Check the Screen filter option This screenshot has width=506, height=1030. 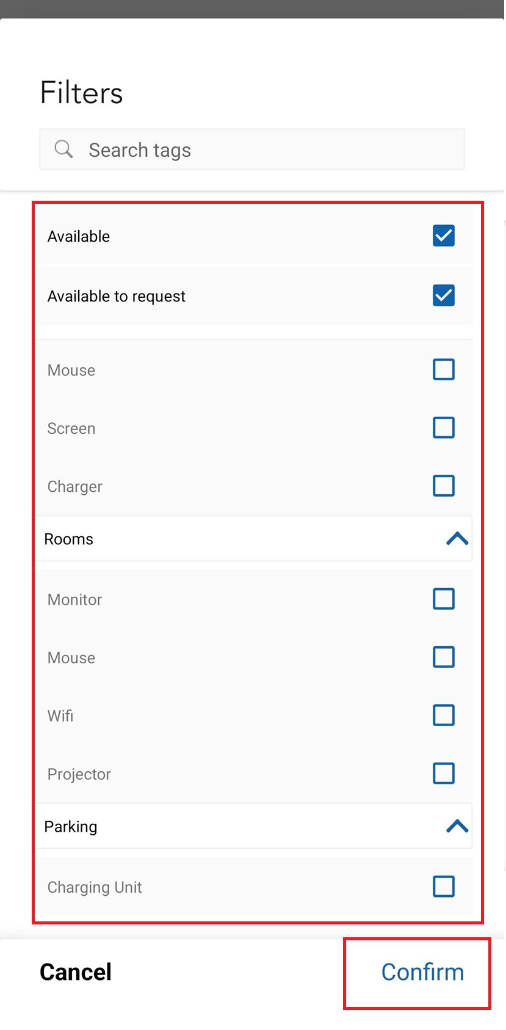click(444, 427)
